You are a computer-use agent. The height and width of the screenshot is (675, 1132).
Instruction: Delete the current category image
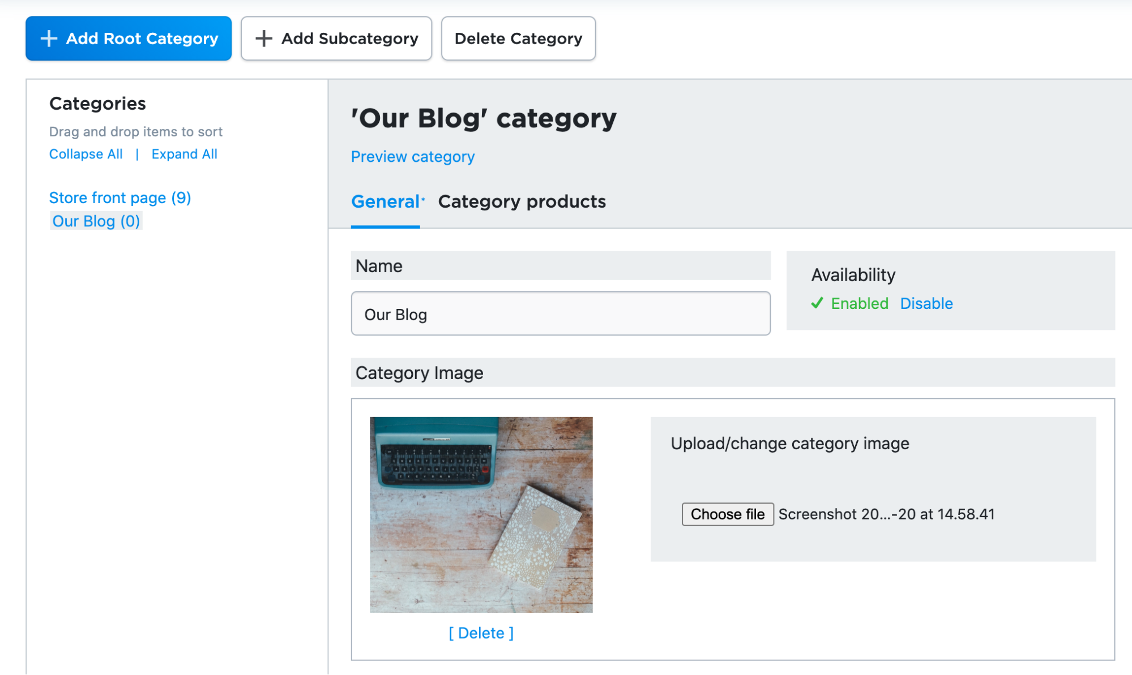481,633
